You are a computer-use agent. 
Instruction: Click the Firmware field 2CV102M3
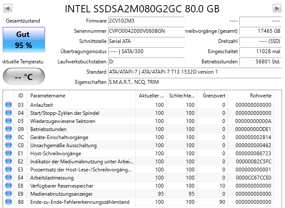146,21
